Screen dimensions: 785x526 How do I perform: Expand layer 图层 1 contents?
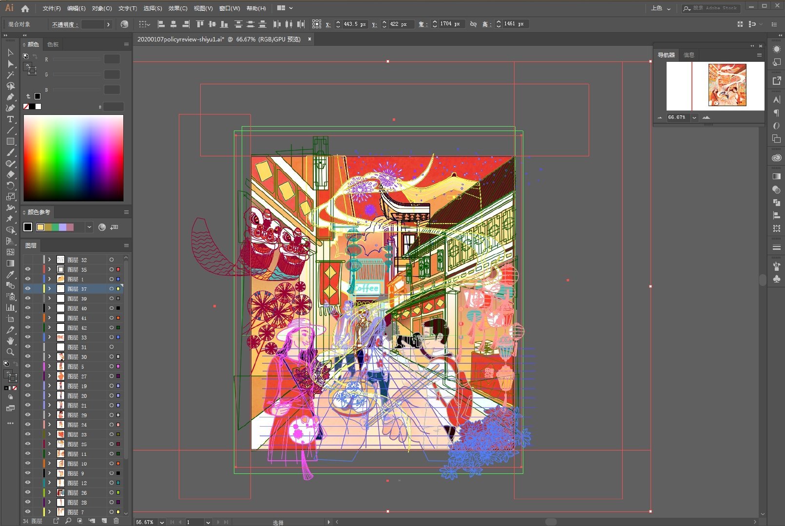(49, 279)
